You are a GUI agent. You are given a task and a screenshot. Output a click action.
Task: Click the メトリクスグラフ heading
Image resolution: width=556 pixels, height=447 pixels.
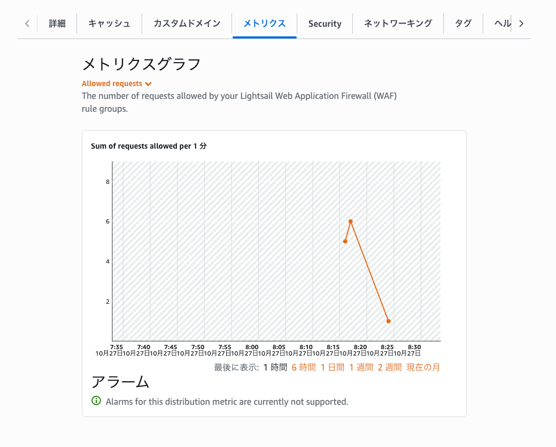(x=142, y=65)
